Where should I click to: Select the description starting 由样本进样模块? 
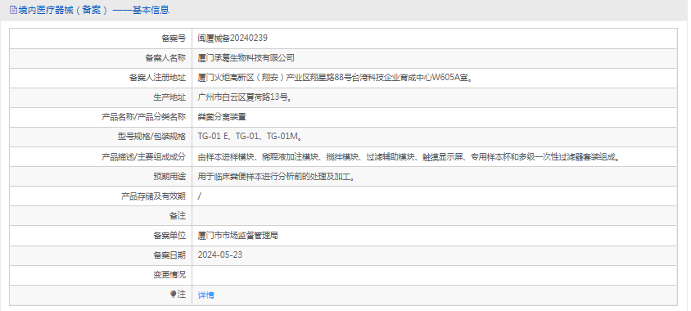(409, 157)
